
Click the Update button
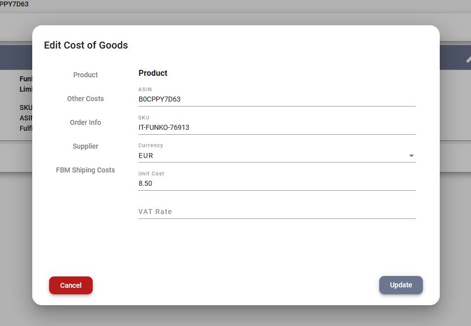pos(401,285)
